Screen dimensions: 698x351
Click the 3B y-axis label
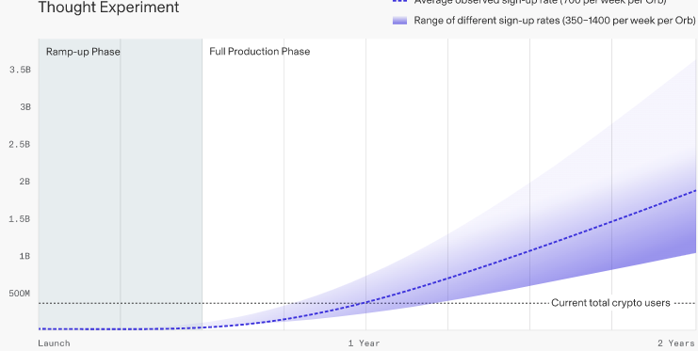[25, 107]
